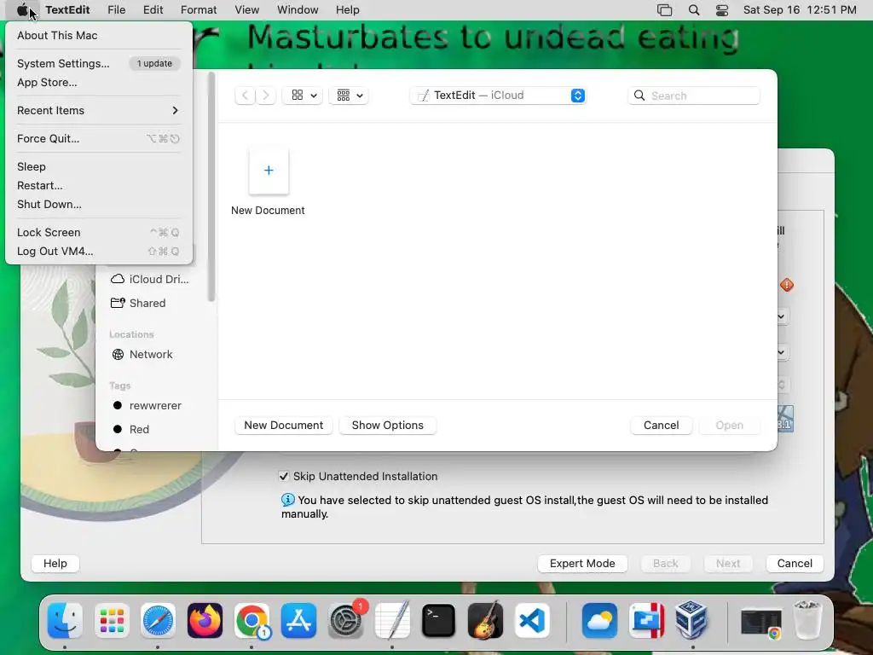873x655 pixels.
Task: Launch Safari from the dock
Action: click(x=158, y=620)
